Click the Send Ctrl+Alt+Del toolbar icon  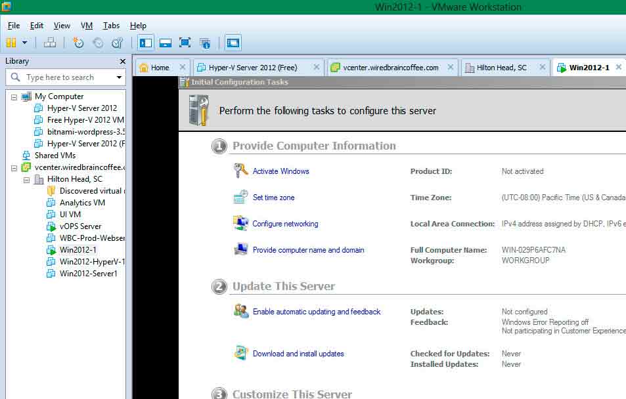(x=49, y=43)
